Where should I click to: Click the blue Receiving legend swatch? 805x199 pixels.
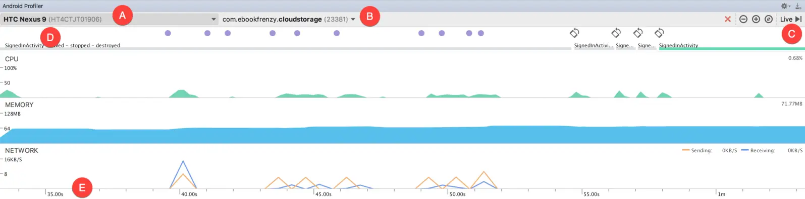[x=745, y=150]
